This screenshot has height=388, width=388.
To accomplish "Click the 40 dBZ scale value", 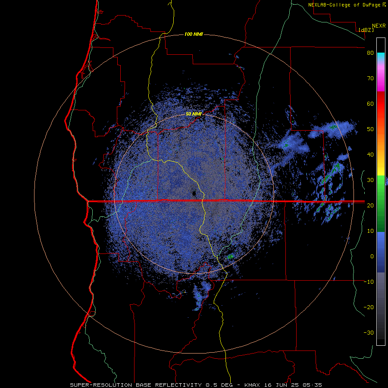I will click(x=370, y=155).
